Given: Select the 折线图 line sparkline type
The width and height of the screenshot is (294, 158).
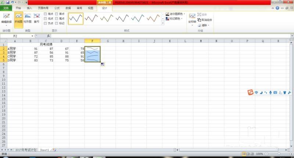Looking at the screenshot, I should pos(18,18).
